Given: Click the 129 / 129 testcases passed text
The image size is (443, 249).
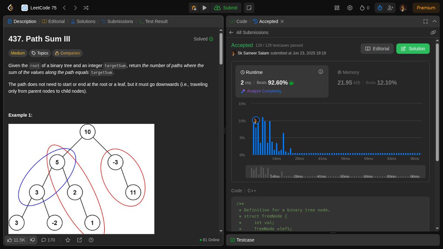Looking at the screenshot, I should point(279,45).
